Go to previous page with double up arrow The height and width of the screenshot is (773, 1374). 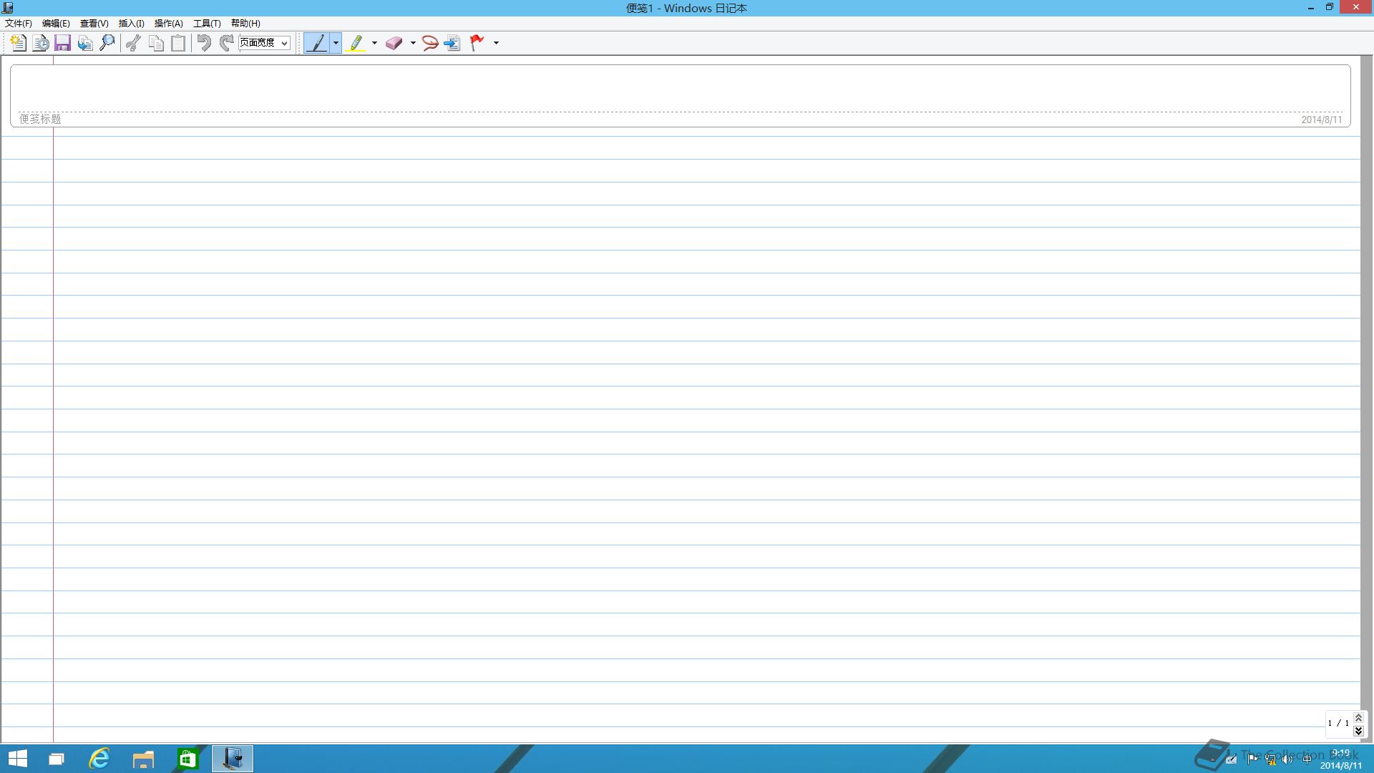(1358, 718)
